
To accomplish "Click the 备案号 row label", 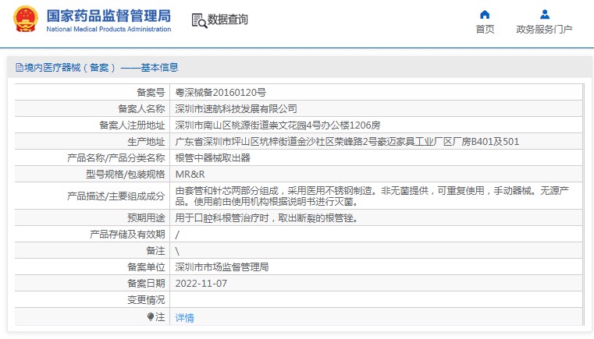I will point(151,92).
